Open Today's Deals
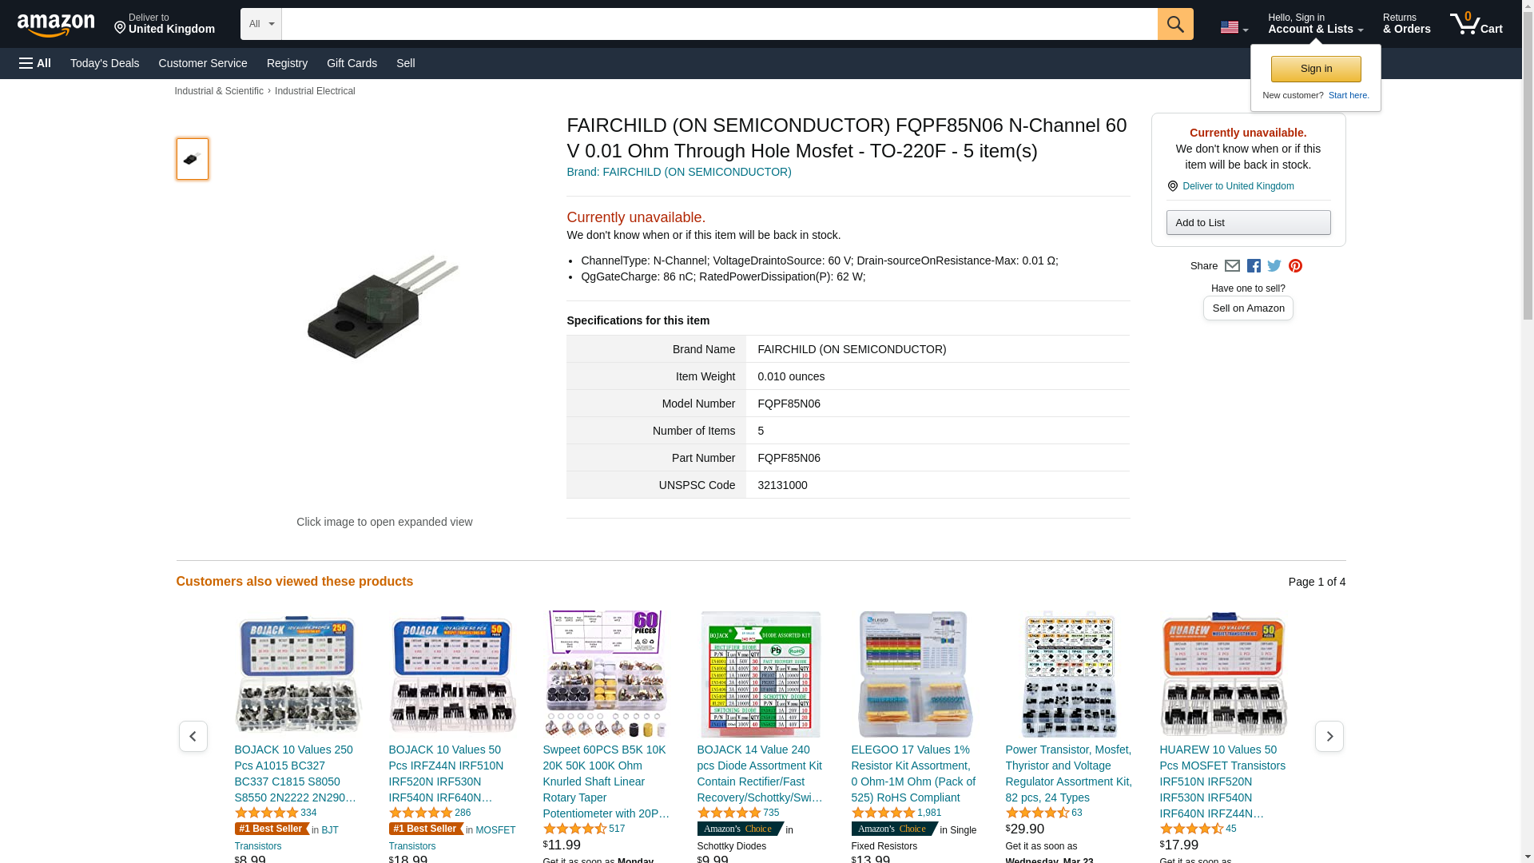Screen dimensions: 1534x863 105,63
